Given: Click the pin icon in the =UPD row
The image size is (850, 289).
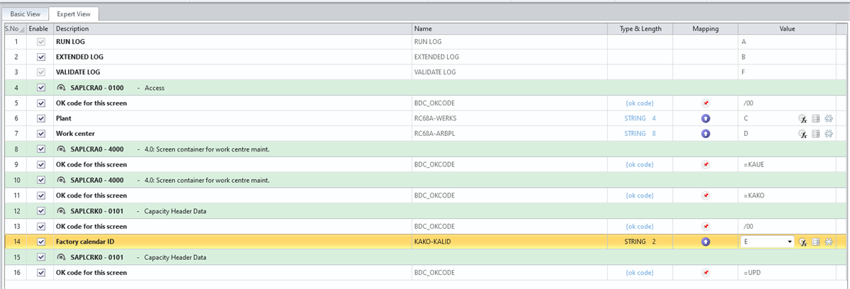Looking at the screenshot, I should point(705,273).
